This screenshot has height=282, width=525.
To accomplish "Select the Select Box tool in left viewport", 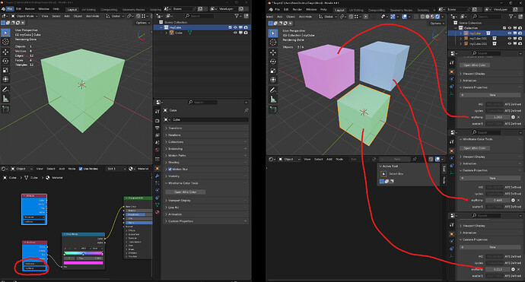I will click(x=5, y=33).
